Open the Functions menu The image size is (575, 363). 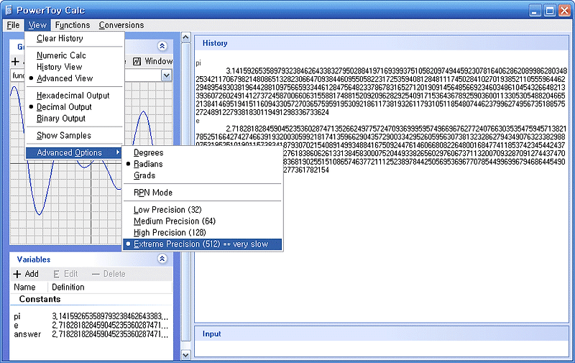73,25
